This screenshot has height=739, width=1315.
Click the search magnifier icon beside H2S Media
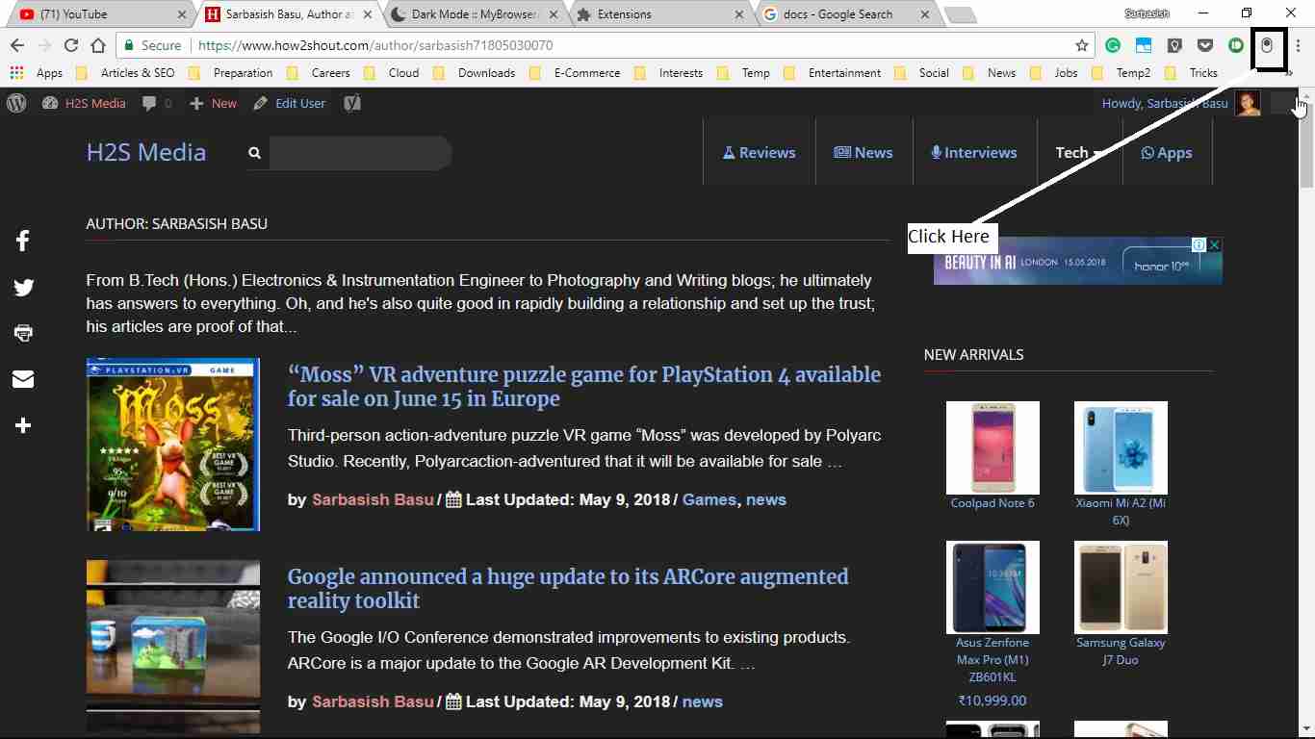pos(254,153)
